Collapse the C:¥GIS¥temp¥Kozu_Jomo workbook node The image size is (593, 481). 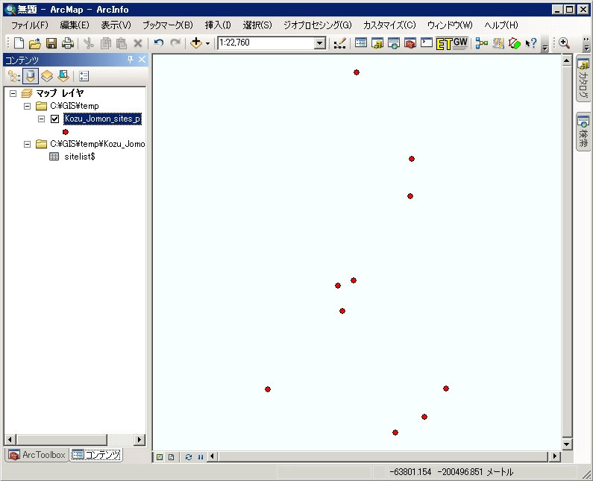28,145
